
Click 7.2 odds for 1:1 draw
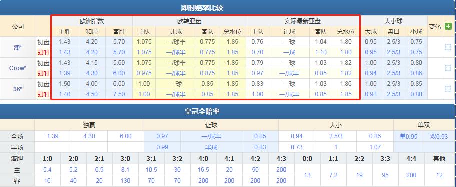click(x=333, y=175)
